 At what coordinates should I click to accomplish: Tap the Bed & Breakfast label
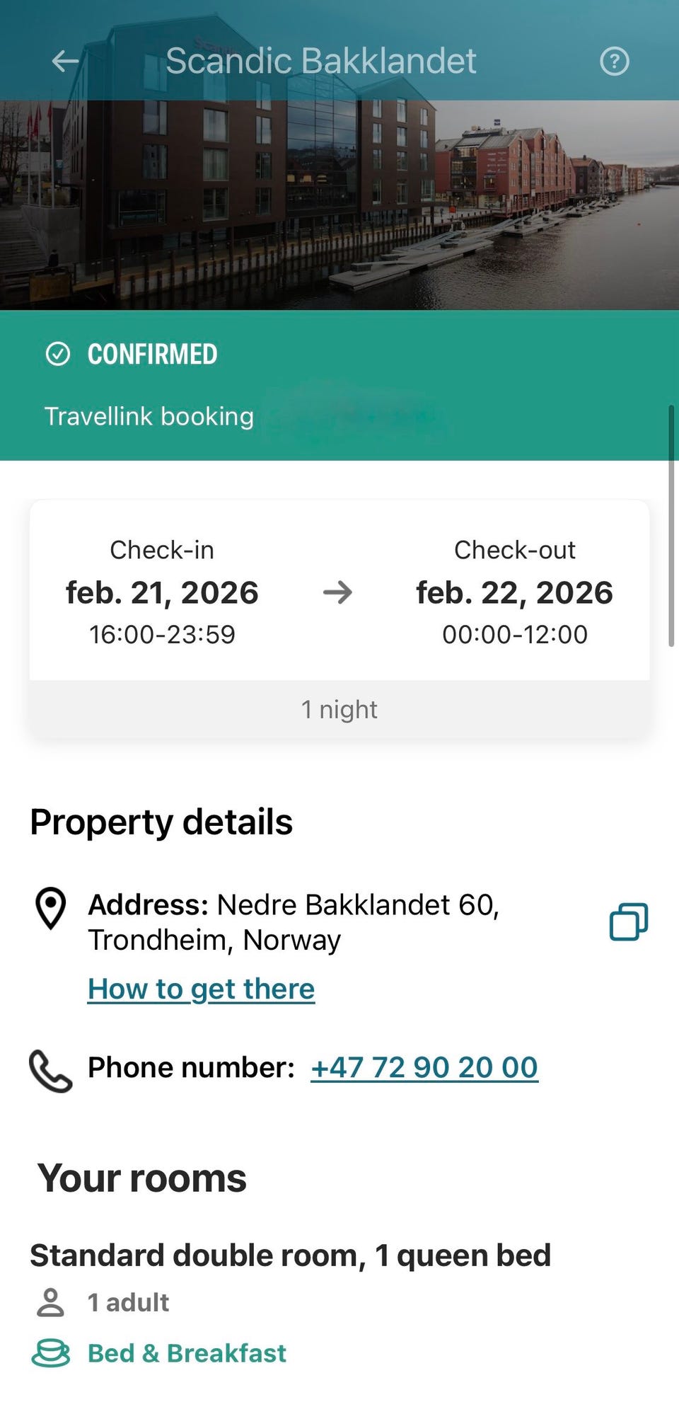click(187, 1353)
